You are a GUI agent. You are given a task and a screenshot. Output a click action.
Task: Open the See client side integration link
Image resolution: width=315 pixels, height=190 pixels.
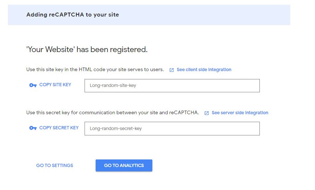point(204,70)
